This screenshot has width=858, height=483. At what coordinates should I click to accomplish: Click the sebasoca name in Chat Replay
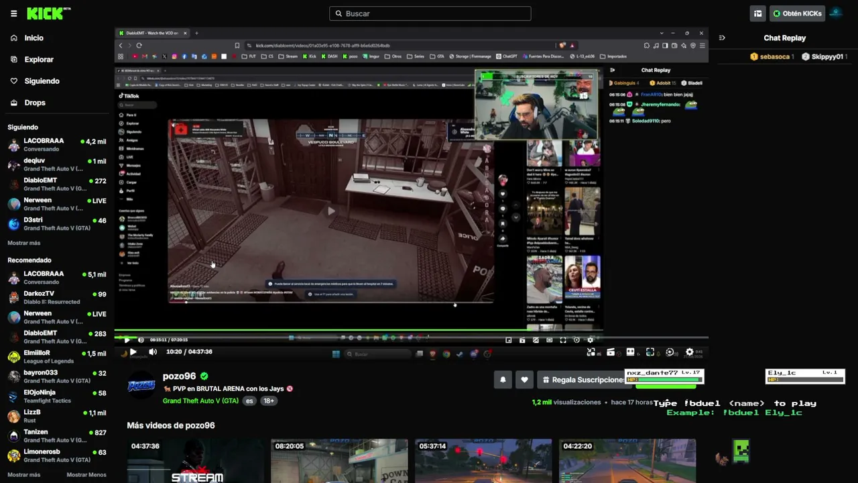[x=776, y=57]
